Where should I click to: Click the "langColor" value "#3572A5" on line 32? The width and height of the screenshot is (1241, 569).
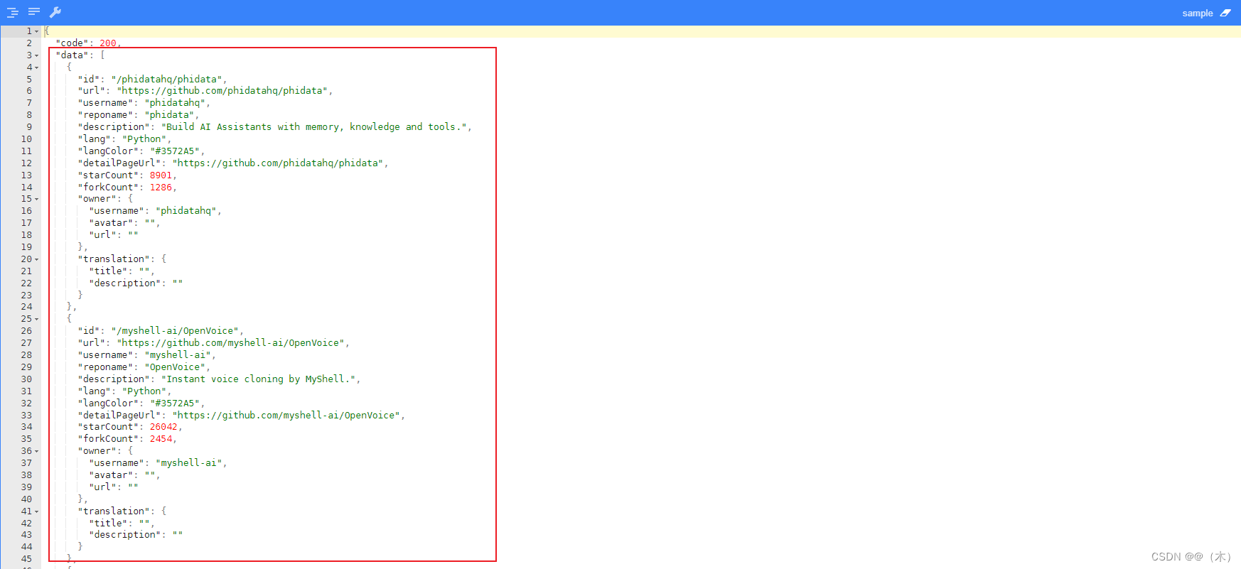[x=175, y=403]
